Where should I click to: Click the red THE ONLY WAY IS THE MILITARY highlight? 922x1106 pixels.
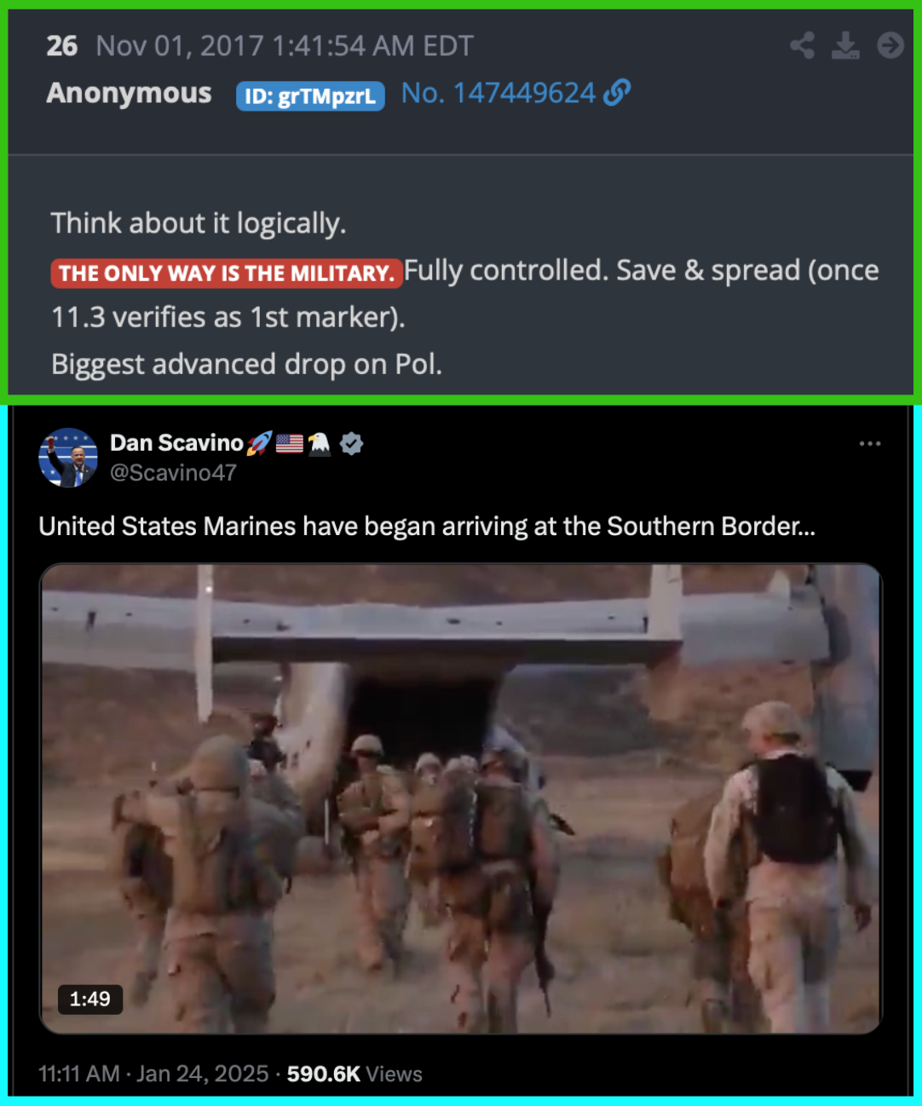(227, 274)
